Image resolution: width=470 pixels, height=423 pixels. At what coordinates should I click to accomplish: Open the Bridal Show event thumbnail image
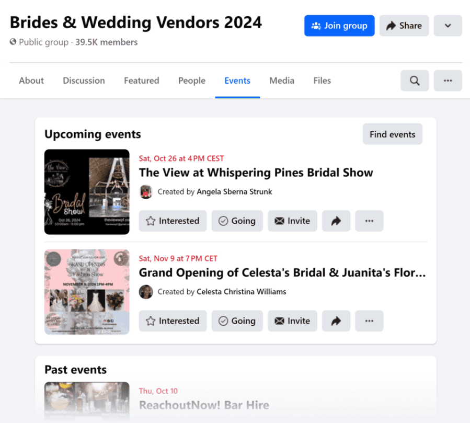coord(87,192)
